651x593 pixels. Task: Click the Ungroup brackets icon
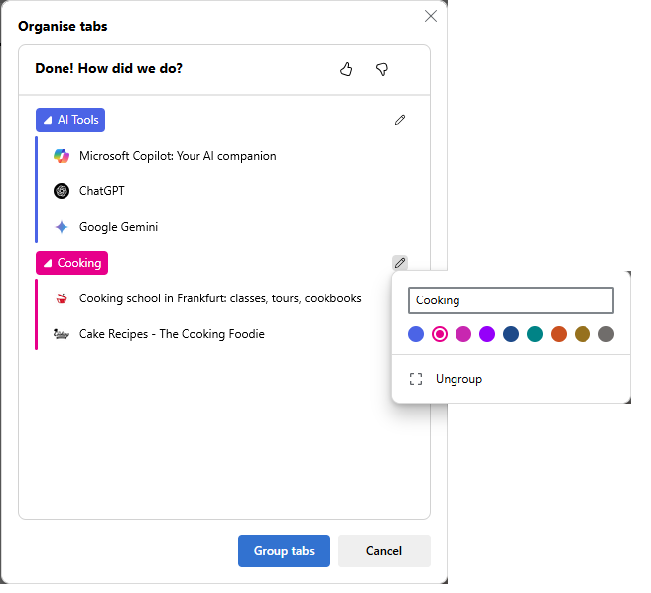point(416,379)
